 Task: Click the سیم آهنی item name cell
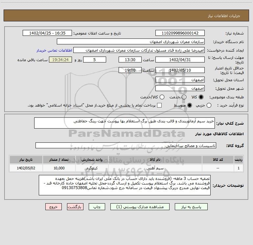[x=155, y=168]
